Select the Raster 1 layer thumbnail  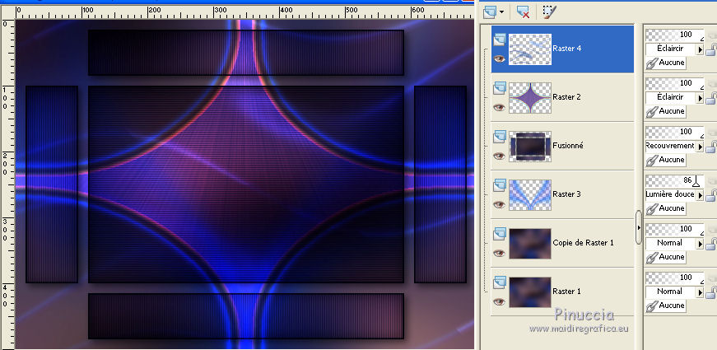(x=530, y=292)
